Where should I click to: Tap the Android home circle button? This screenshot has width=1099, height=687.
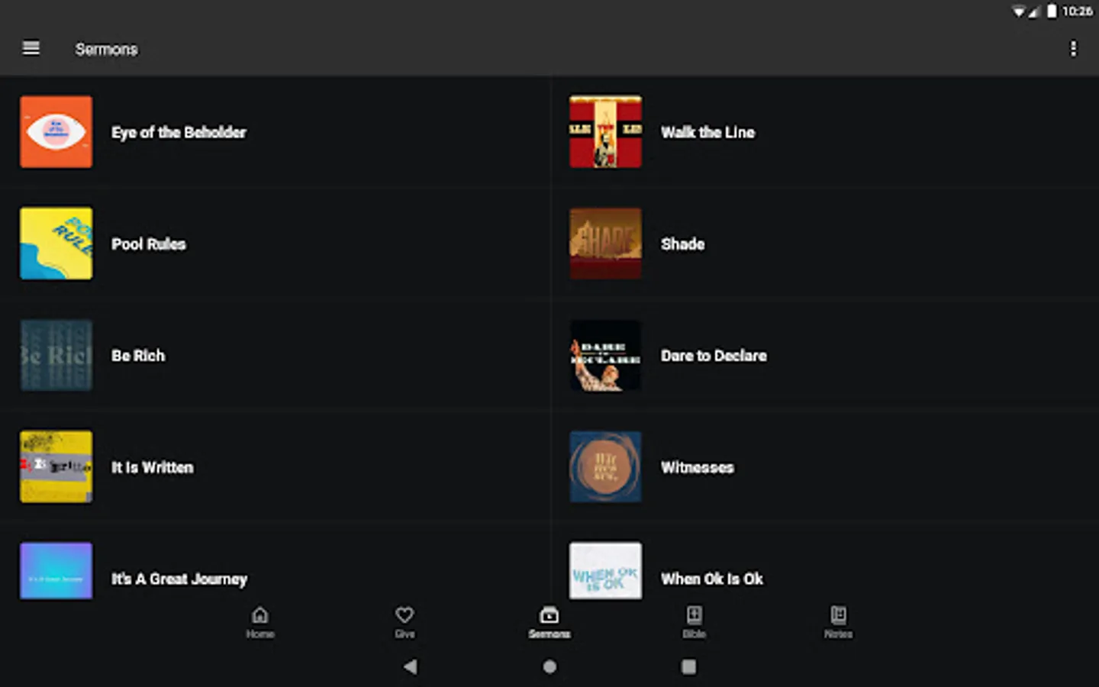(549, 666)
